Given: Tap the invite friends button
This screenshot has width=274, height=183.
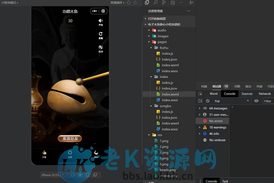Looking at the screenshot, I should (70, 138).
